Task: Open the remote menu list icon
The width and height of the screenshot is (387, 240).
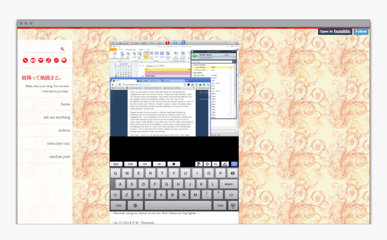Action: [199, 164]
